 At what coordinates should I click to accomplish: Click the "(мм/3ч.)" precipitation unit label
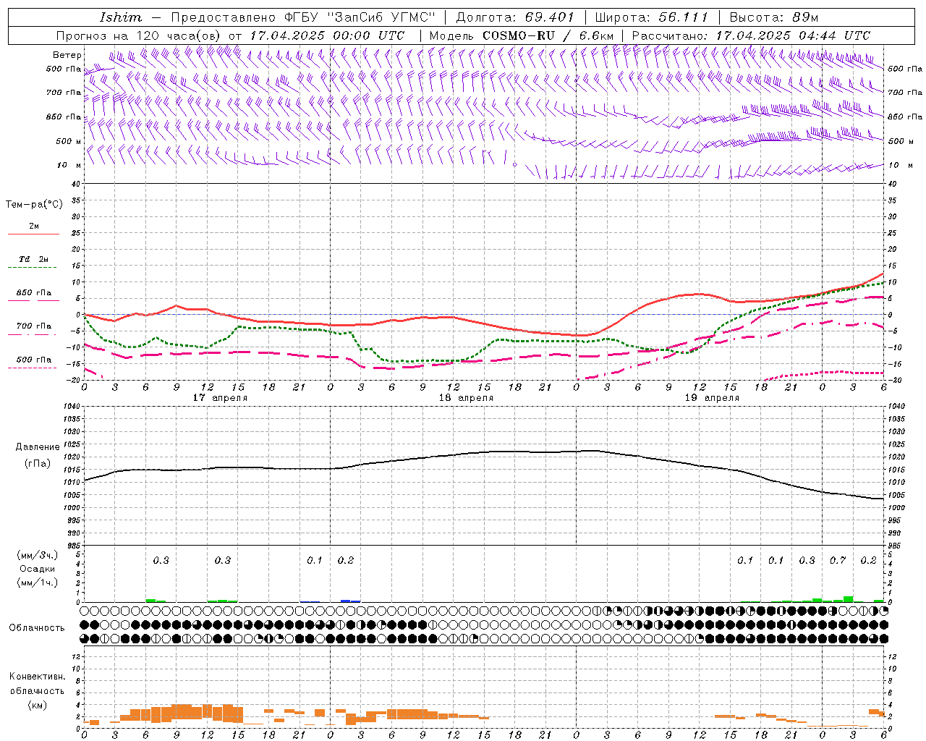point(37,555)
